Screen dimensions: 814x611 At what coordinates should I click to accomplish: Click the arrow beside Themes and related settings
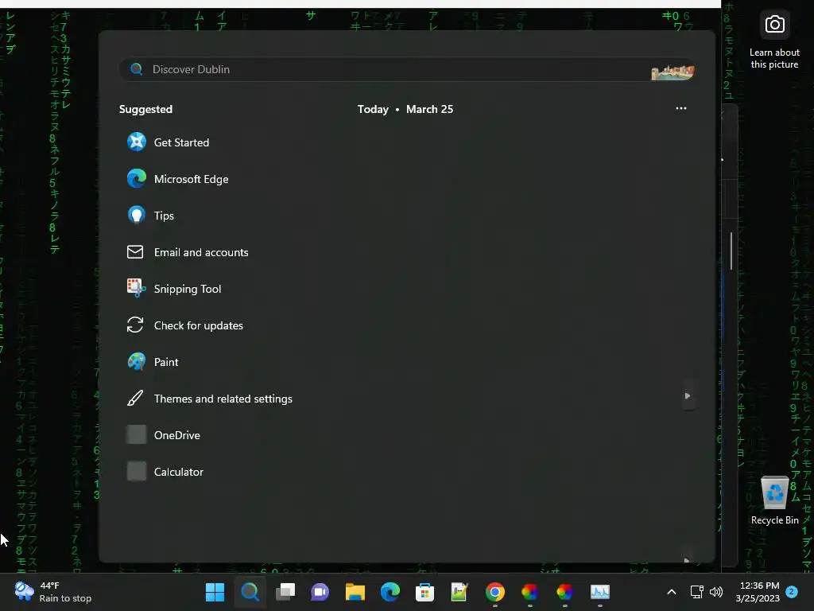[688, 396]
